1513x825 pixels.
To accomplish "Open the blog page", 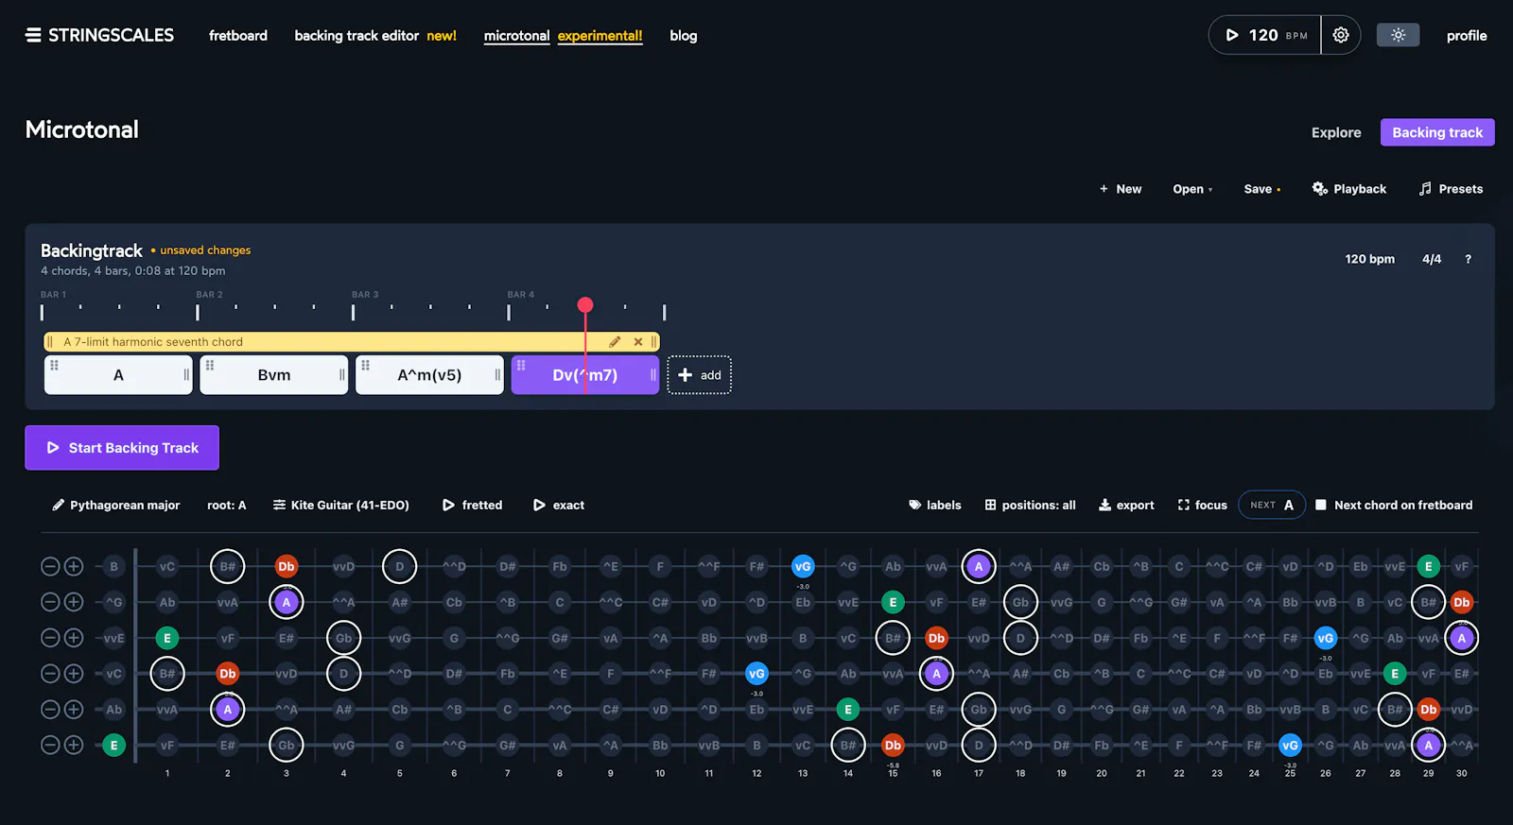I will 684,36.
